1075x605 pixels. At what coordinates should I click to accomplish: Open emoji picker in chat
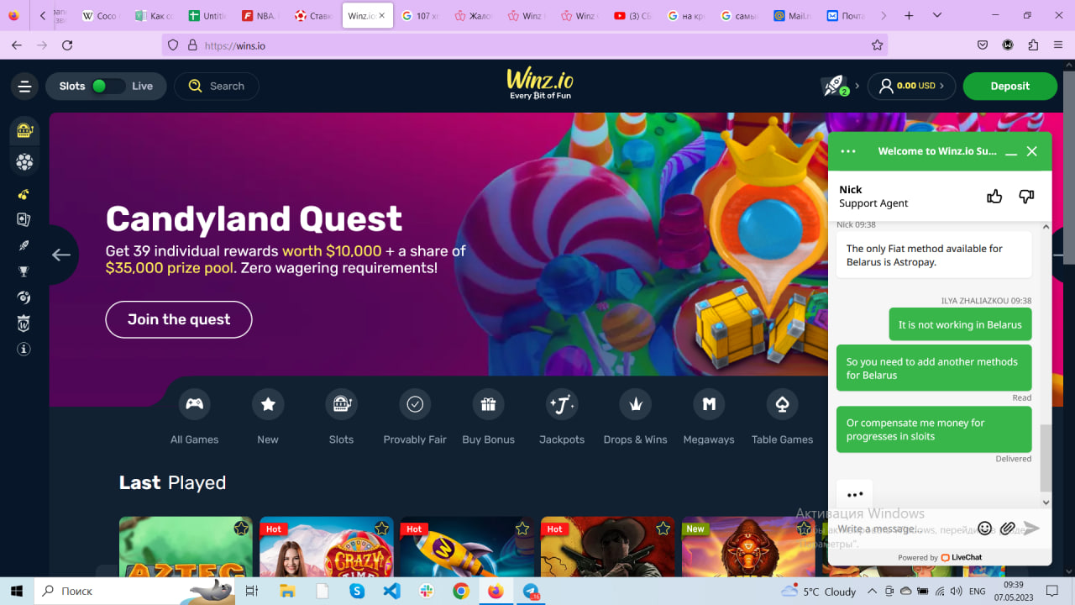point(985,529)
